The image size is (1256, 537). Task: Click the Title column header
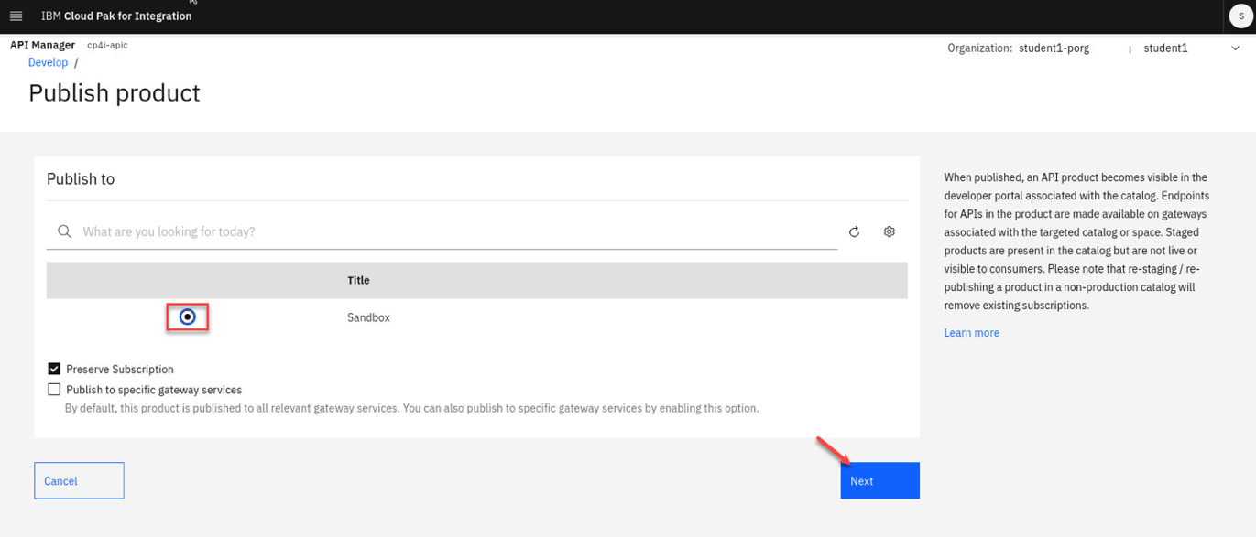click(x=358, y=280)
